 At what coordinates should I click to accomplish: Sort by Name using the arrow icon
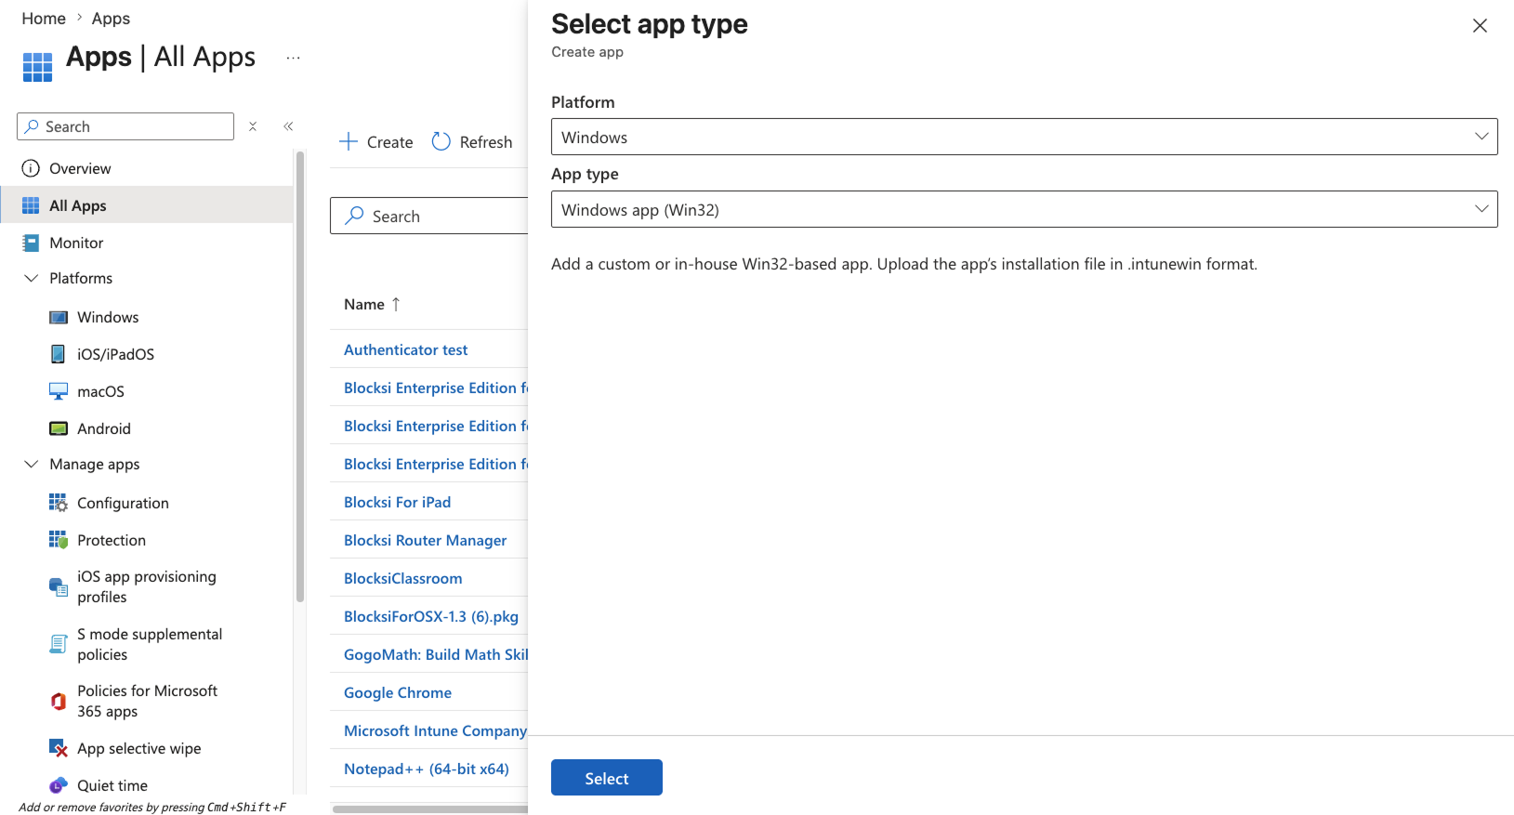point(396,304)
